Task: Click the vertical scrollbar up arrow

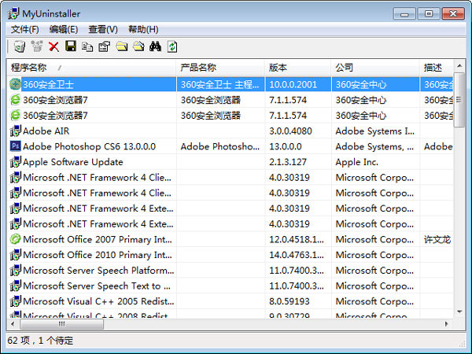Action: pos(459,65)
